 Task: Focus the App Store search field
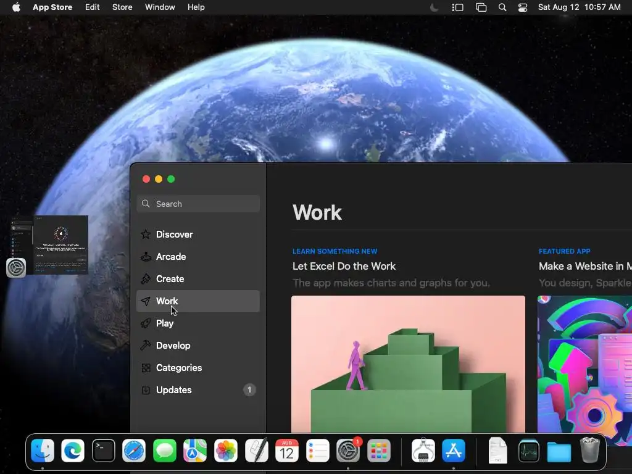[x=198, y=204]
